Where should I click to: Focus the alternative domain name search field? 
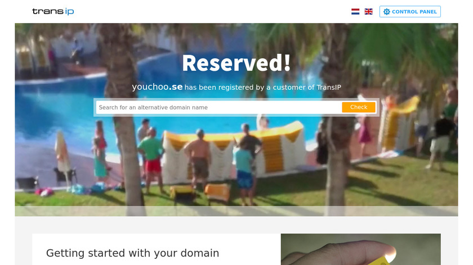point(219,107)
